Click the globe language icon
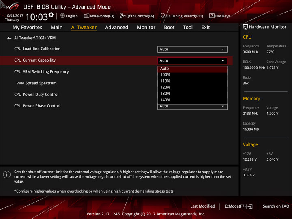 (62, 16)
